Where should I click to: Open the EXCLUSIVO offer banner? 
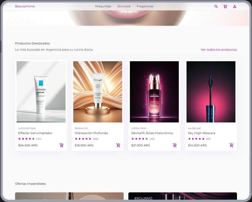183,196
